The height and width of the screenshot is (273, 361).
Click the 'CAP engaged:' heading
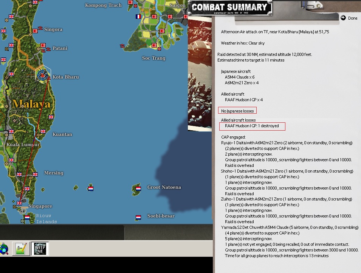(x=233, y=137)
